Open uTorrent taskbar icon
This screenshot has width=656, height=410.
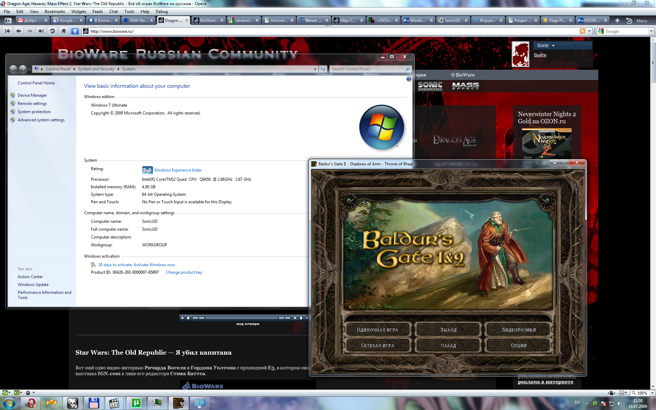(136, 403)
